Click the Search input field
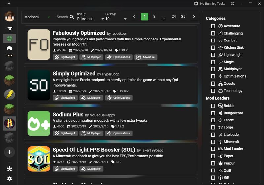Viewport: 264px width, 185px height. pyautogui.click(x=62, y=17)
